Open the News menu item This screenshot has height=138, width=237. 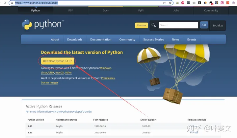click(x=175, y=39)
